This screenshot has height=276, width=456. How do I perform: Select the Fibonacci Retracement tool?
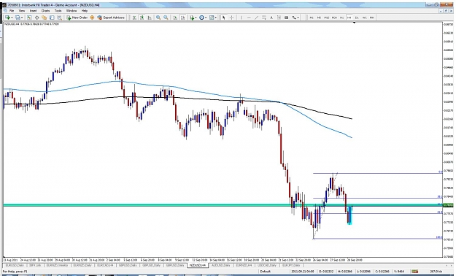264,18
